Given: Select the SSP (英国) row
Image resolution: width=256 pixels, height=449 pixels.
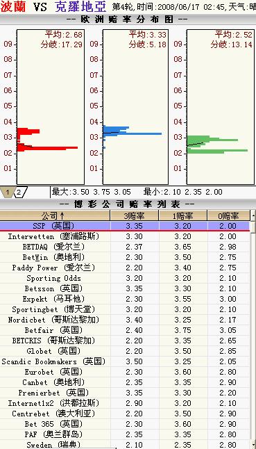Looking at the screenshot, I should pyautogui.click(x=125, y=226).
